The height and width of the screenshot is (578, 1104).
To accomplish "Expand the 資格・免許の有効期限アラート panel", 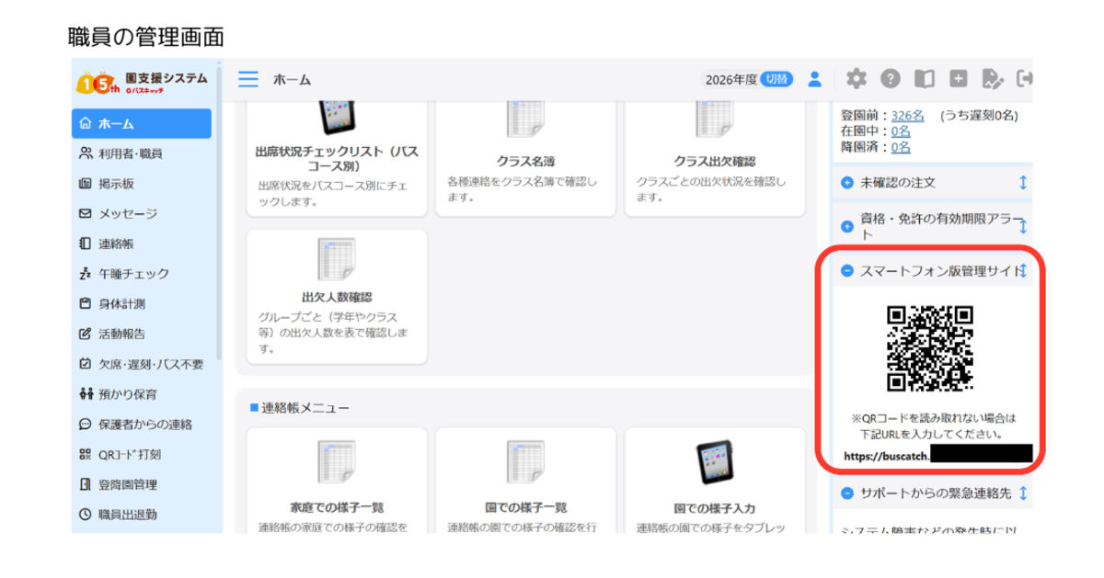I will pos(847,226).
